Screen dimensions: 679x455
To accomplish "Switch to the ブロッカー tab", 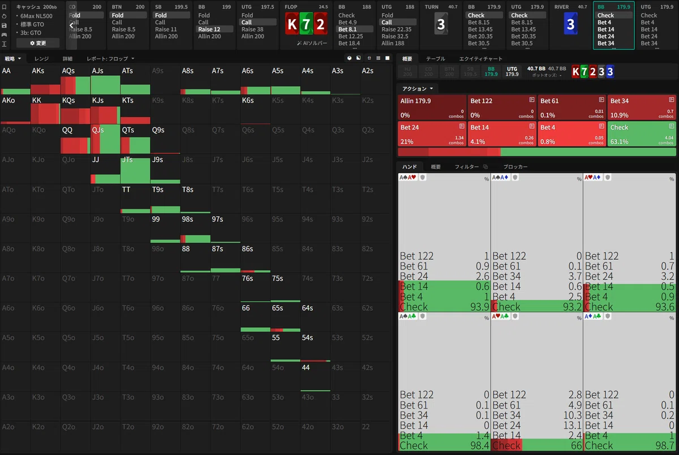I will coord(515,167).
